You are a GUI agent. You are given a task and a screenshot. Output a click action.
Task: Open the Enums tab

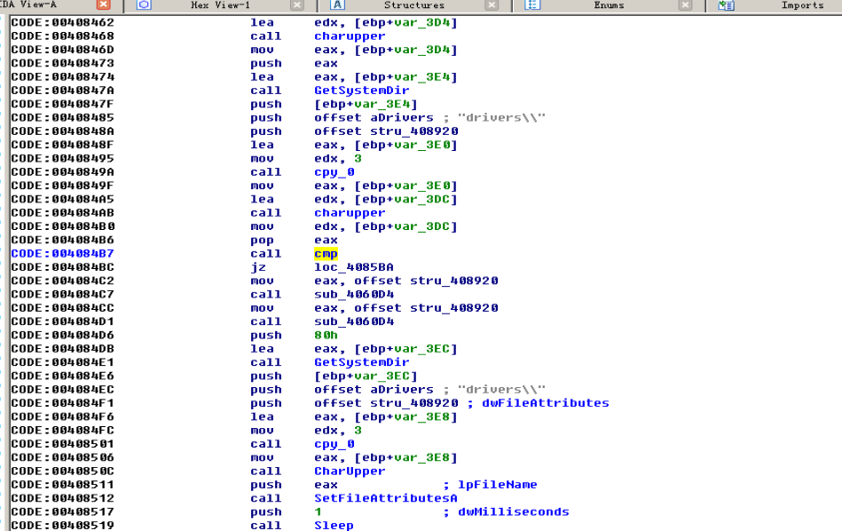coord(609,5)
